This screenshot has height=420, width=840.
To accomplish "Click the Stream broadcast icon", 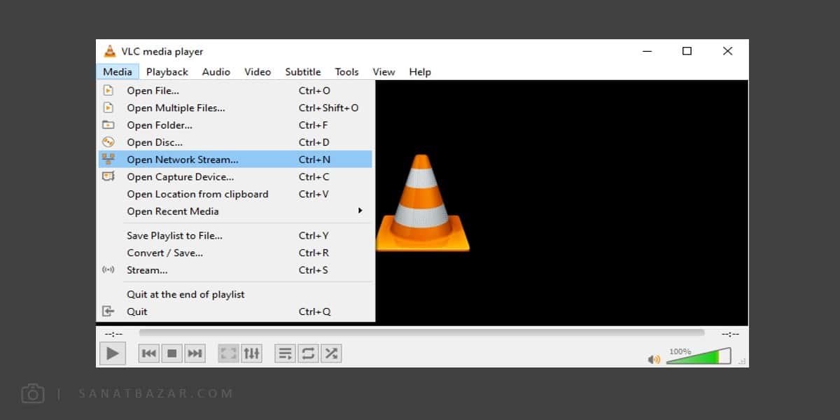I will tap(108, 270).
